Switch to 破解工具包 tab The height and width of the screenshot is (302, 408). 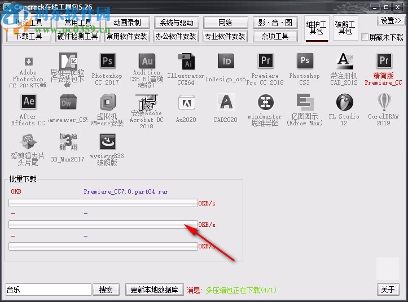[x=345, y=28]
